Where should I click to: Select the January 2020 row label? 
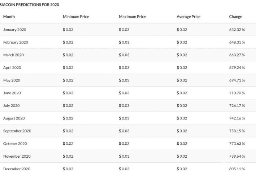pos(15,30)
